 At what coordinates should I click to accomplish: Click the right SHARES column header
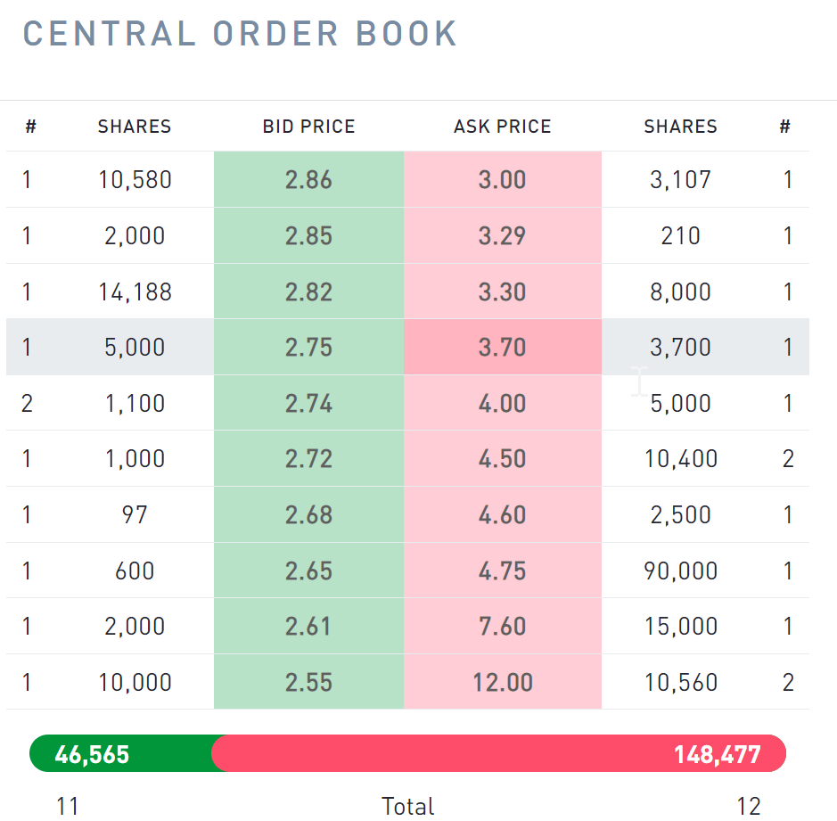point(680,127)
